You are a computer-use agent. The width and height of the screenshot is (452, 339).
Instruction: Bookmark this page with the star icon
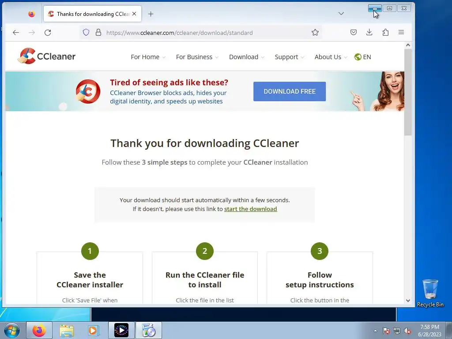[315, 32]
